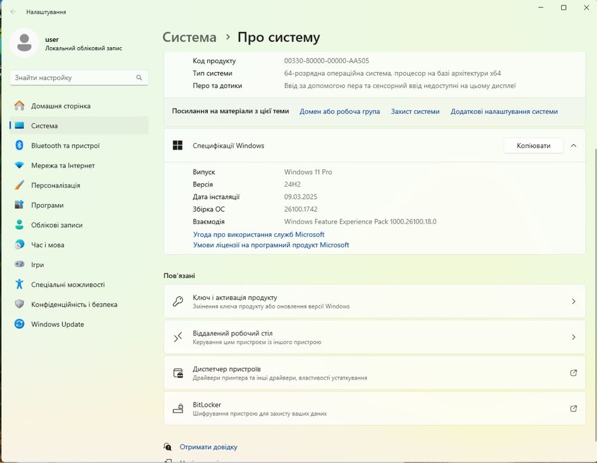Click the Облікові записи person icon
The image size is (597, 463).
[19, 225]
